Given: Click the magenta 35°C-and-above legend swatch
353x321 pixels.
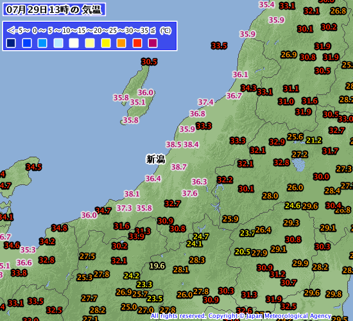Looking at the screenshot, I should click(153, 43).
